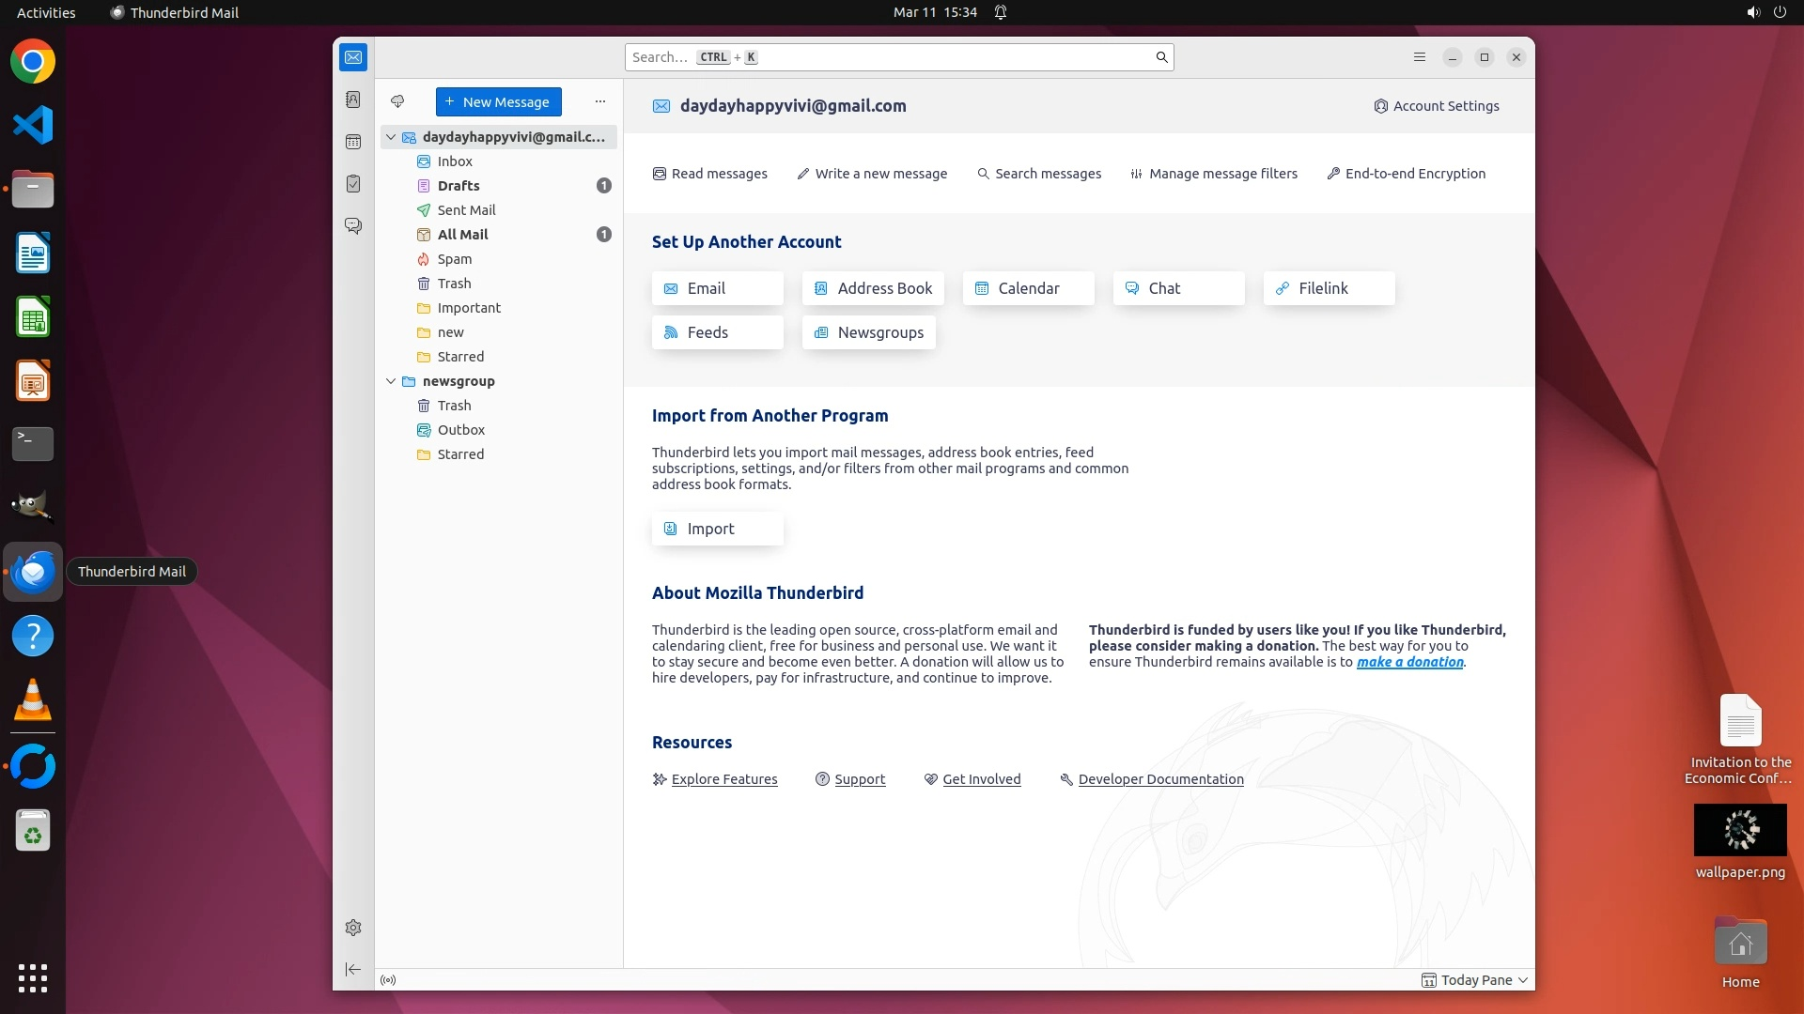The image size is (1804, 1014).
Task: Open the Tasks space icon
Action: tap(353, 184)
